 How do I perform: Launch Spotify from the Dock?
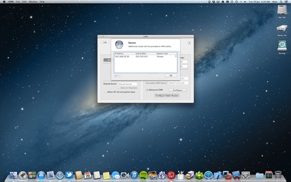pyautogui.click(x=143, y=175)
